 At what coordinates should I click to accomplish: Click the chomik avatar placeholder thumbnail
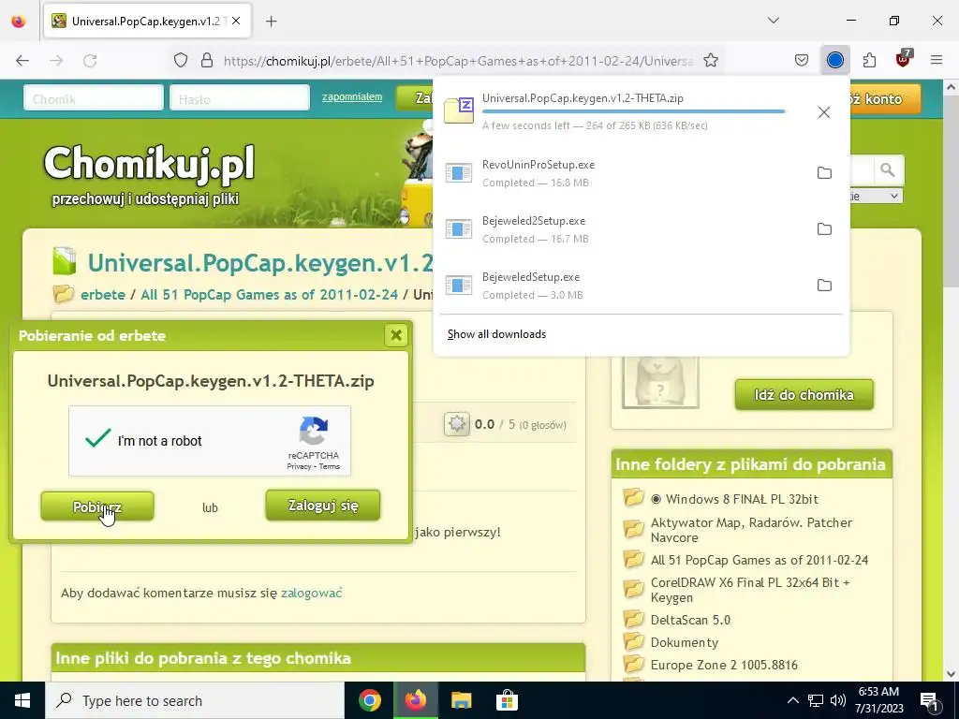point(660,382)
